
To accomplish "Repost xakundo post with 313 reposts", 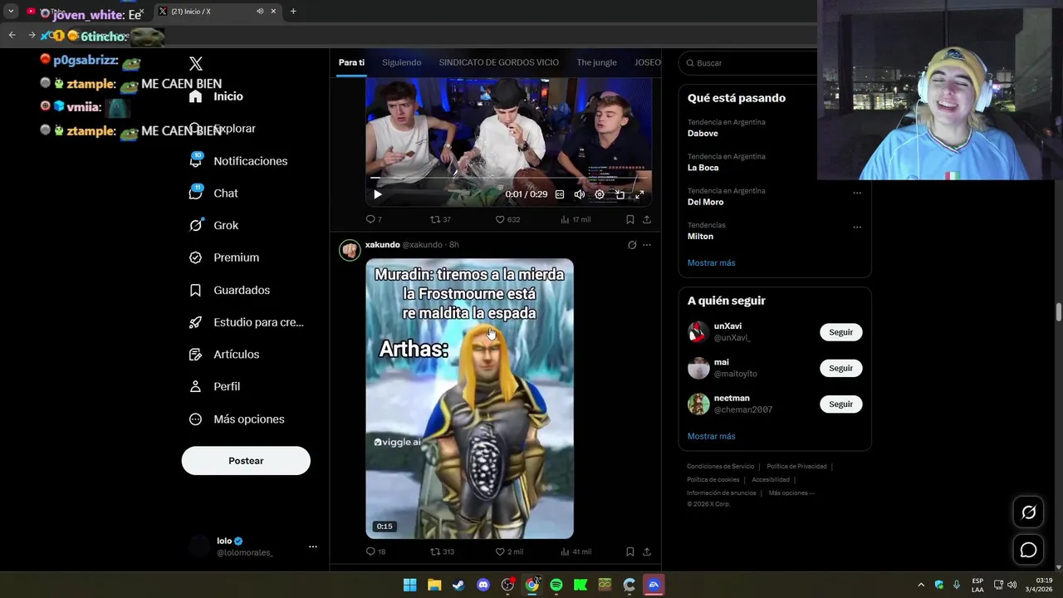I will (x=442, y=551).
